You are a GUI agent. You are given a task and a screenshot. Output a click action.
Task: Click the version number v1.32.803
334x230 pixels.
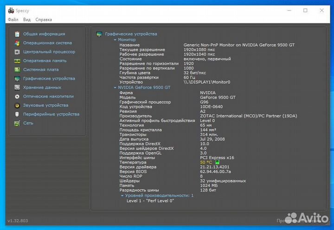[19, 221]
